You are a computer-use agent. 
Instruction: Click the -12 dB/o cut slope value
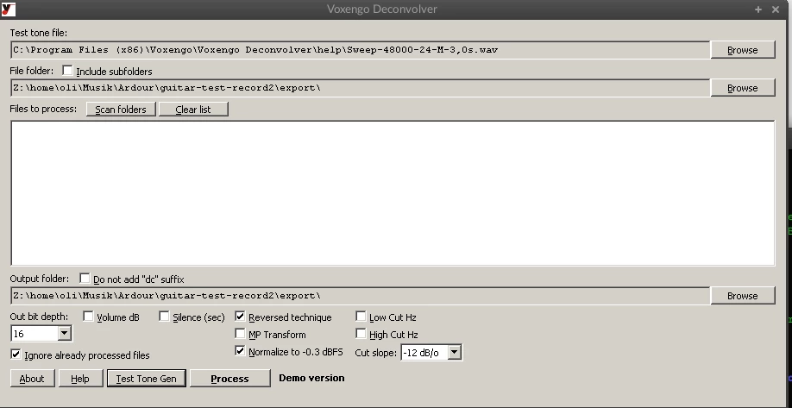pos(424,353)
